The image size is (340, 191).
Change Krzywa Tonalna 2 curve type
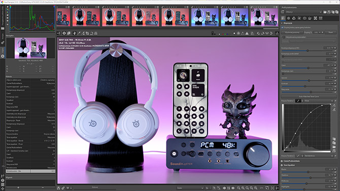299,156
